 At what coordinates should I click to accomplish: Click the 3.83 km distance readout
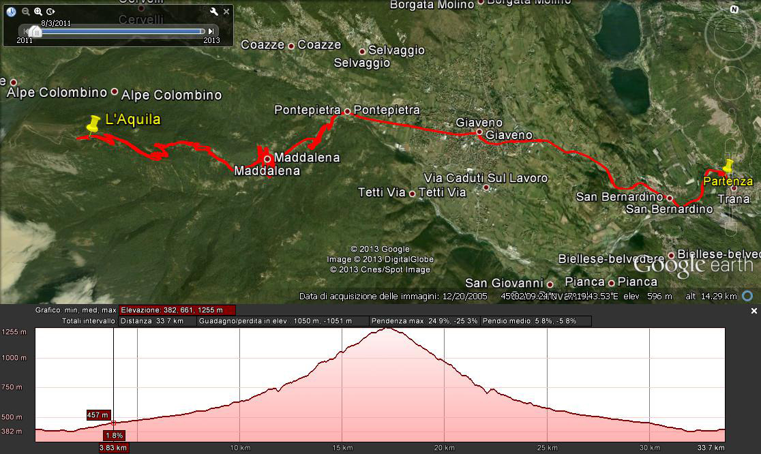coord(114,448)
